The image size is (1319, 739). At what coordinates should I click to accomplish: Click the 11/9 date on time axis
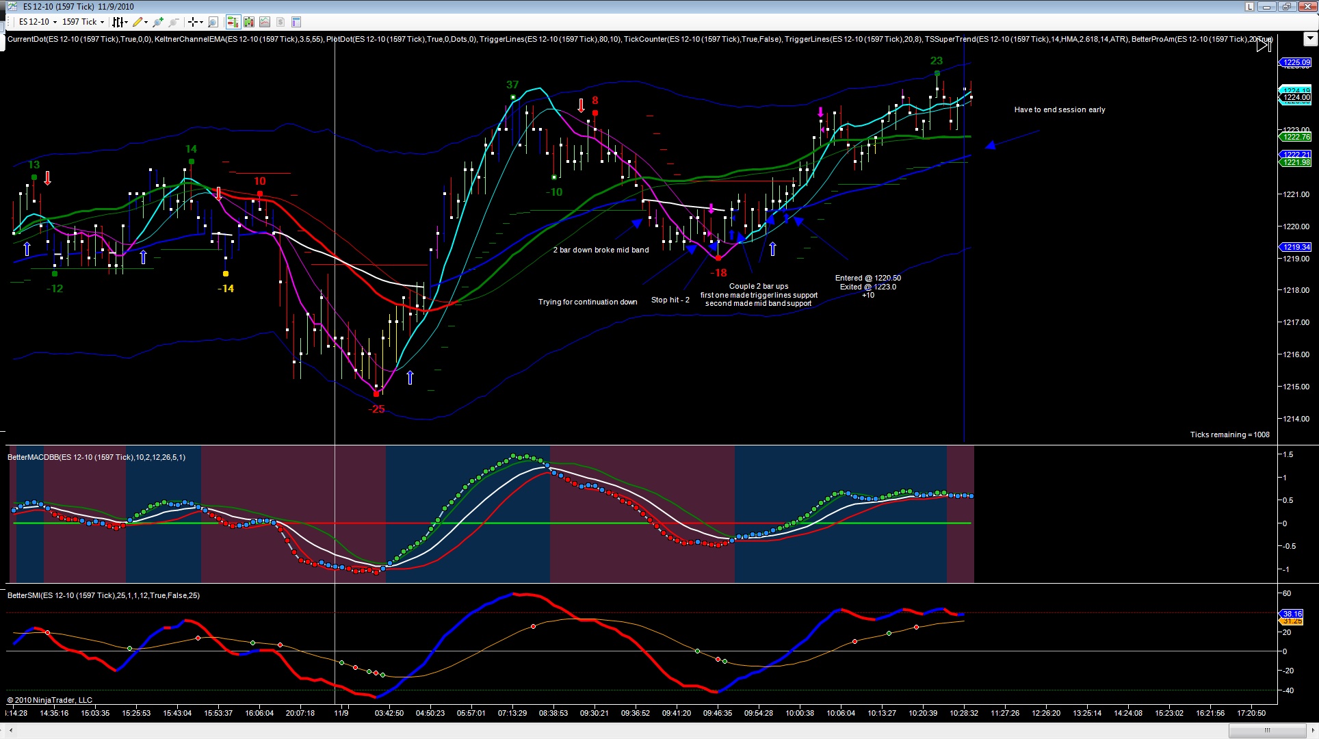pos(341,713)
